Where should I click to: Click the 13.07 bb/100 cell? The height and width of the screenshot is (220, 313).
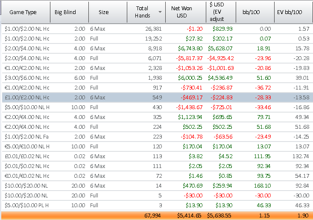tap(263, 147)
